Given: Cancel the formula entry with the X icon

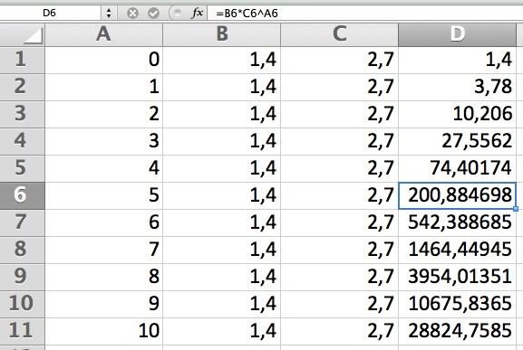Looking at the screenshot, I should pos(132,14).
